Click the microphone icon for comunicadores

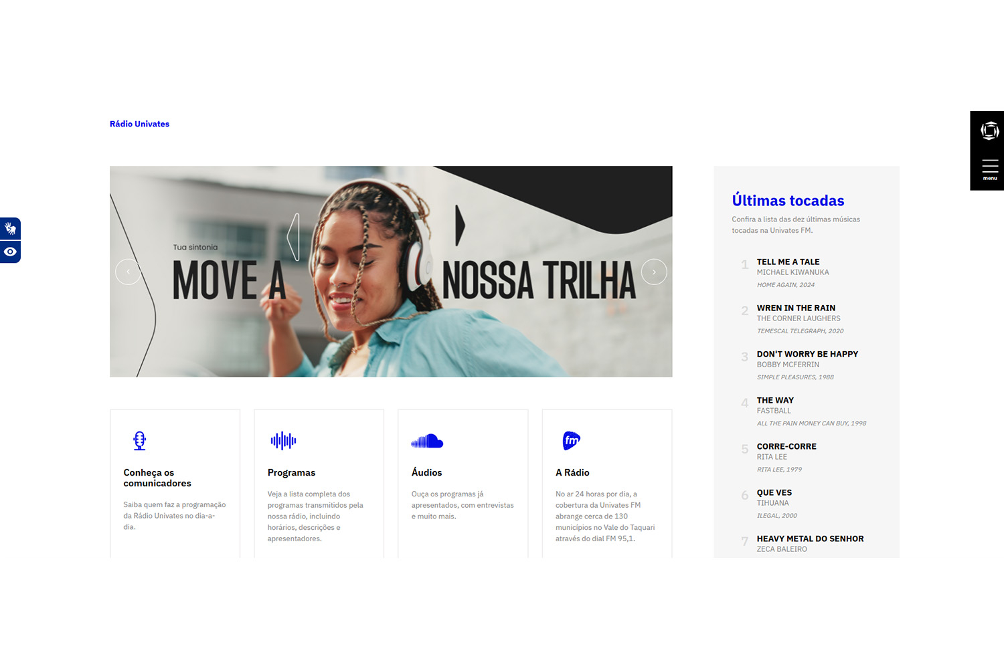point(139,440)
